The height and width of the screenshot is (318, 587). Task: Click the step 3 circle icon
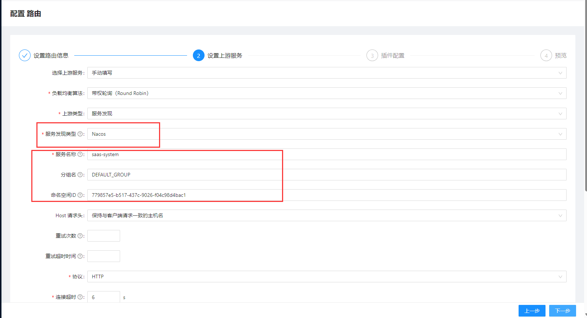[x=372, y=55]
